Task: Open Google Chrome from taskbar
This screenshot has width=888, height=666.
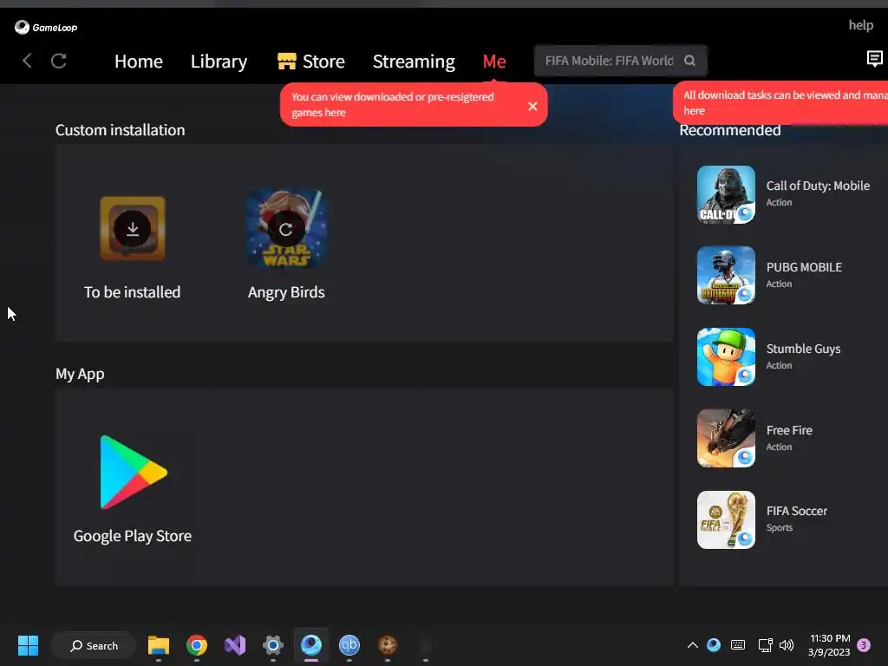Action: click(x=197, y=645)
